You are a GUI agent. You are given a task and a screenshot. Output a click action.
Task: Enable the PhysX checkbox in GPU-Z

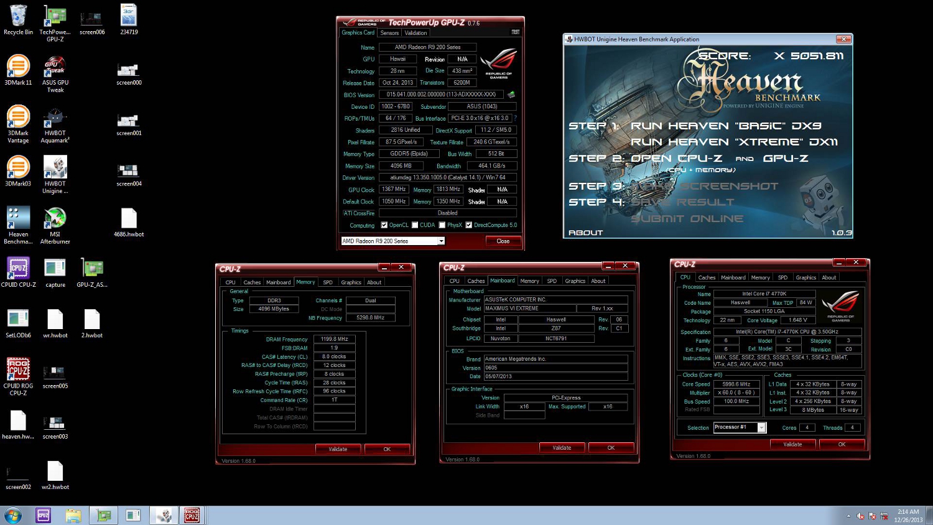(442, 225)
